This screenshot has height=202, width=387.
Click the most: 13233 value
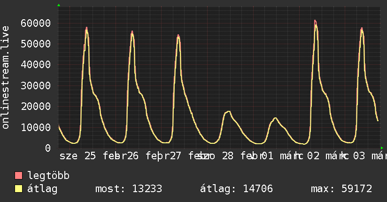(x=129, y=189)
